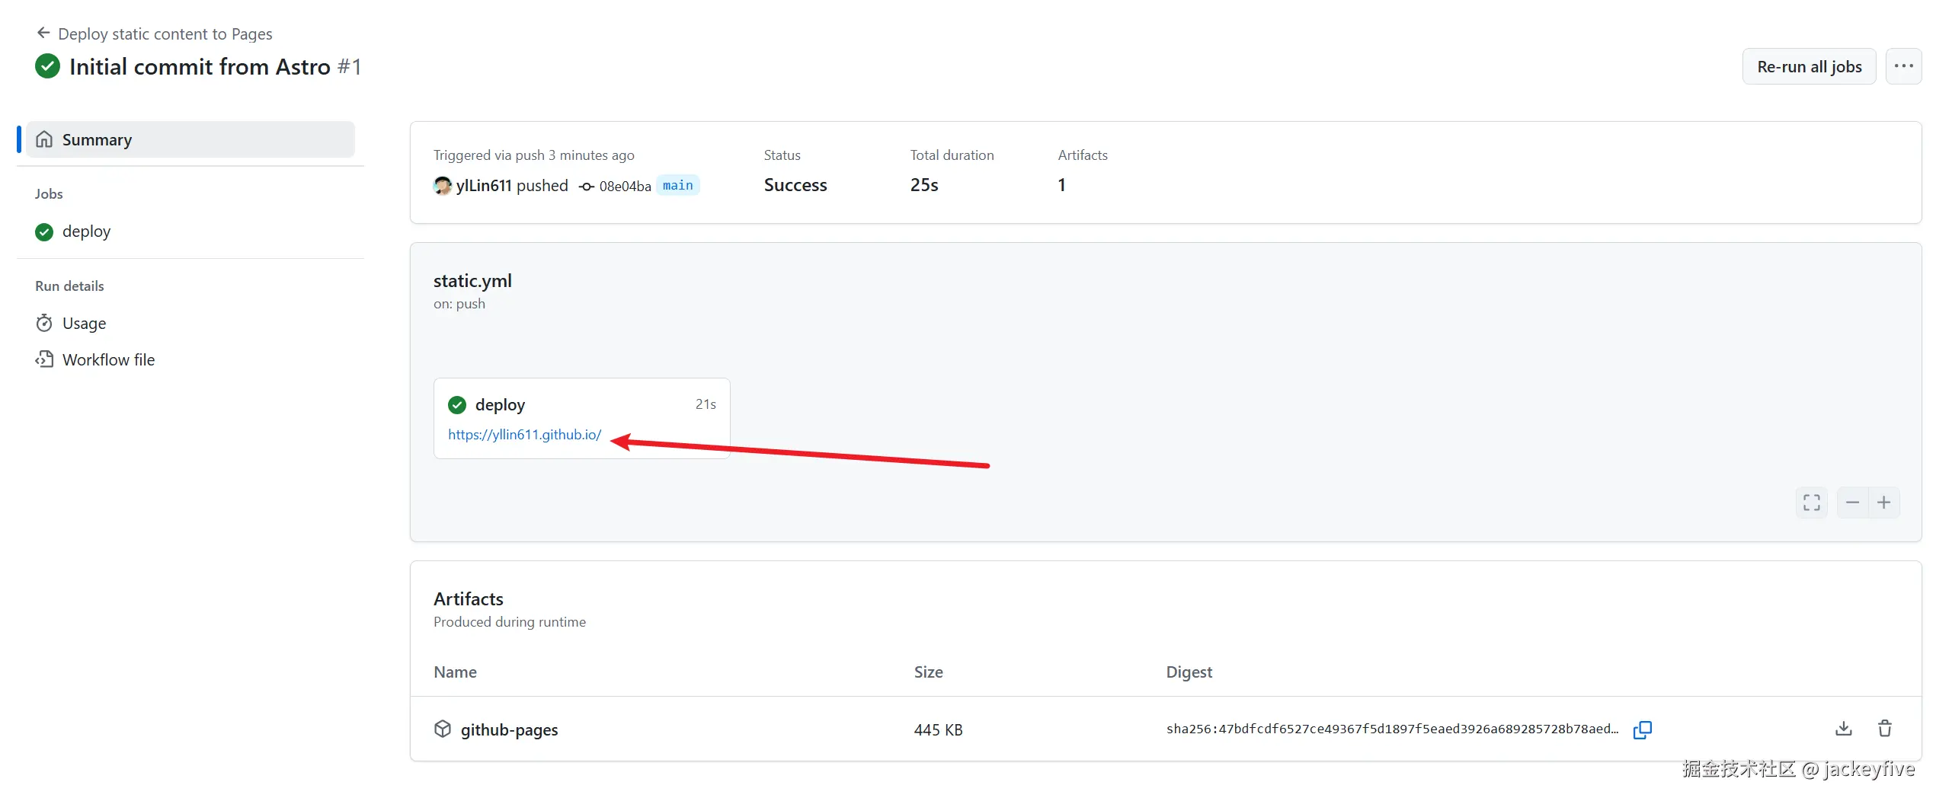Select the Summary sidebar item
Viewport: 1936px width, 801px height.
pyautogui.click(x=190, y=139)
